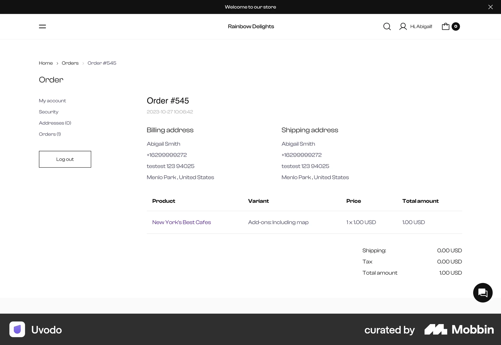Open the shopping bag cart icon
This screenshot has height=345, width=501.
point(445,26)
